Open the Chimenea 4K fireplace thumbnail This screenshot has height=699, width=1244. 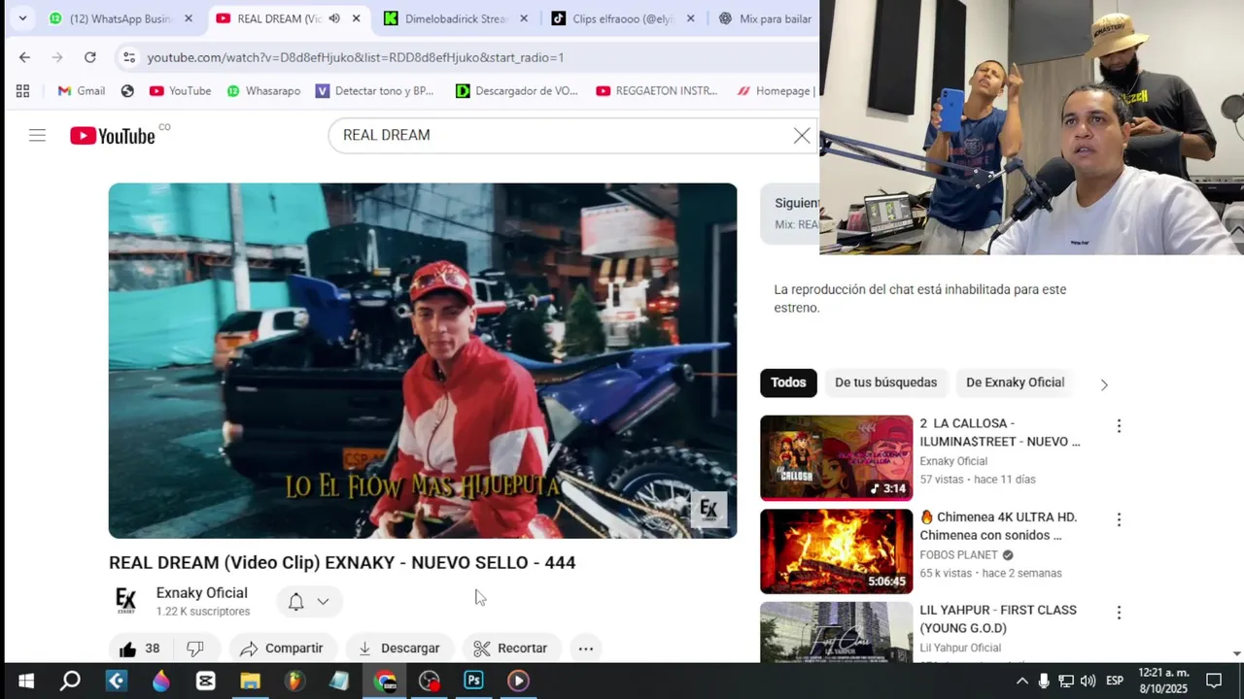coord(836,551)
